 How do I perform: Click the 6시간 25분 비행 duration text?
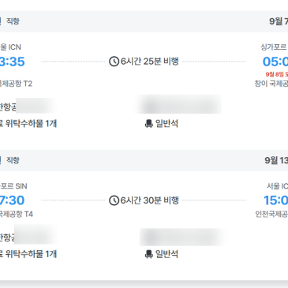(150, 62)
